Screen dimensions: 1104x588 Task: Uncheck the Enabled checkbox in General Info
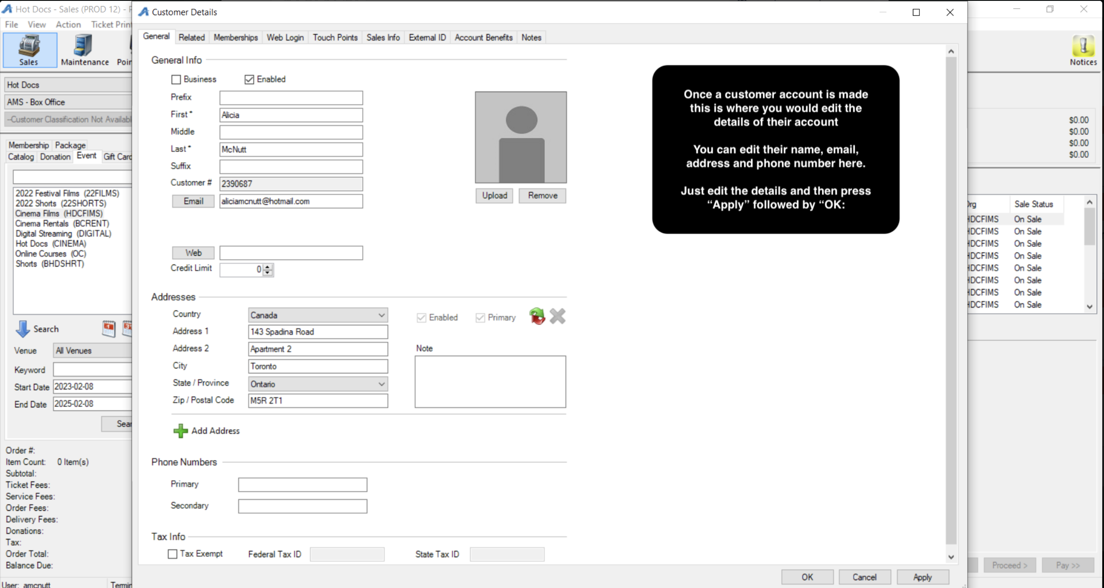click(249, 79)
